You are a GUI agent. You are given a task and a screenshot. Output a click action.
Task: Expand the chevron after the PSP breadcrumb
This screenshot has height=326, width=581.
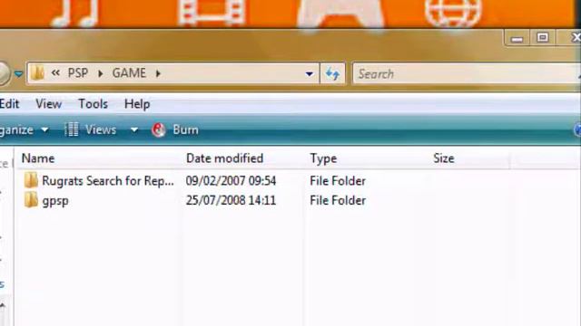(x=101, y=73)
